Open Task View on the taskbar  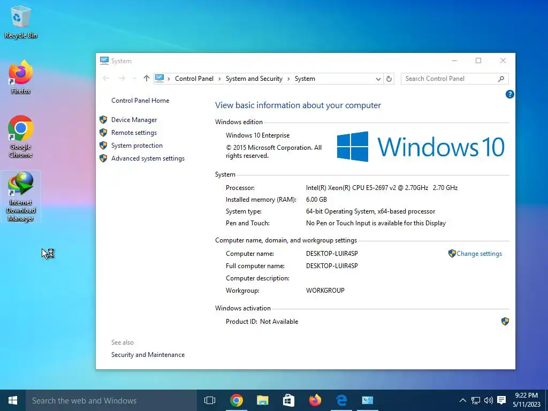point(210,400)
